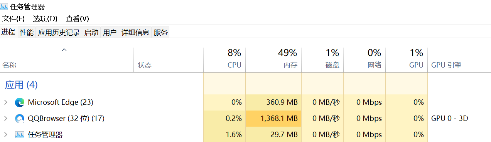The width and height of the screenshot is (491, 142).
Task: Switch to the 应用历史记录 tab
Action: [59, 33]
